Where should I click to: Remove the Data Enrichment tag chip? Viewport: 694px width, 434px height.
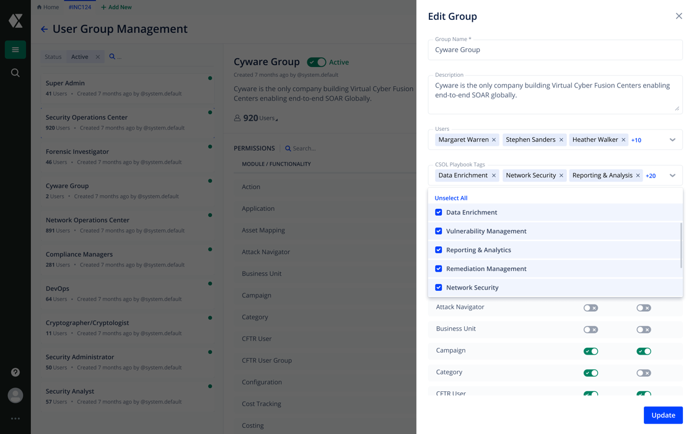(494, 175)
